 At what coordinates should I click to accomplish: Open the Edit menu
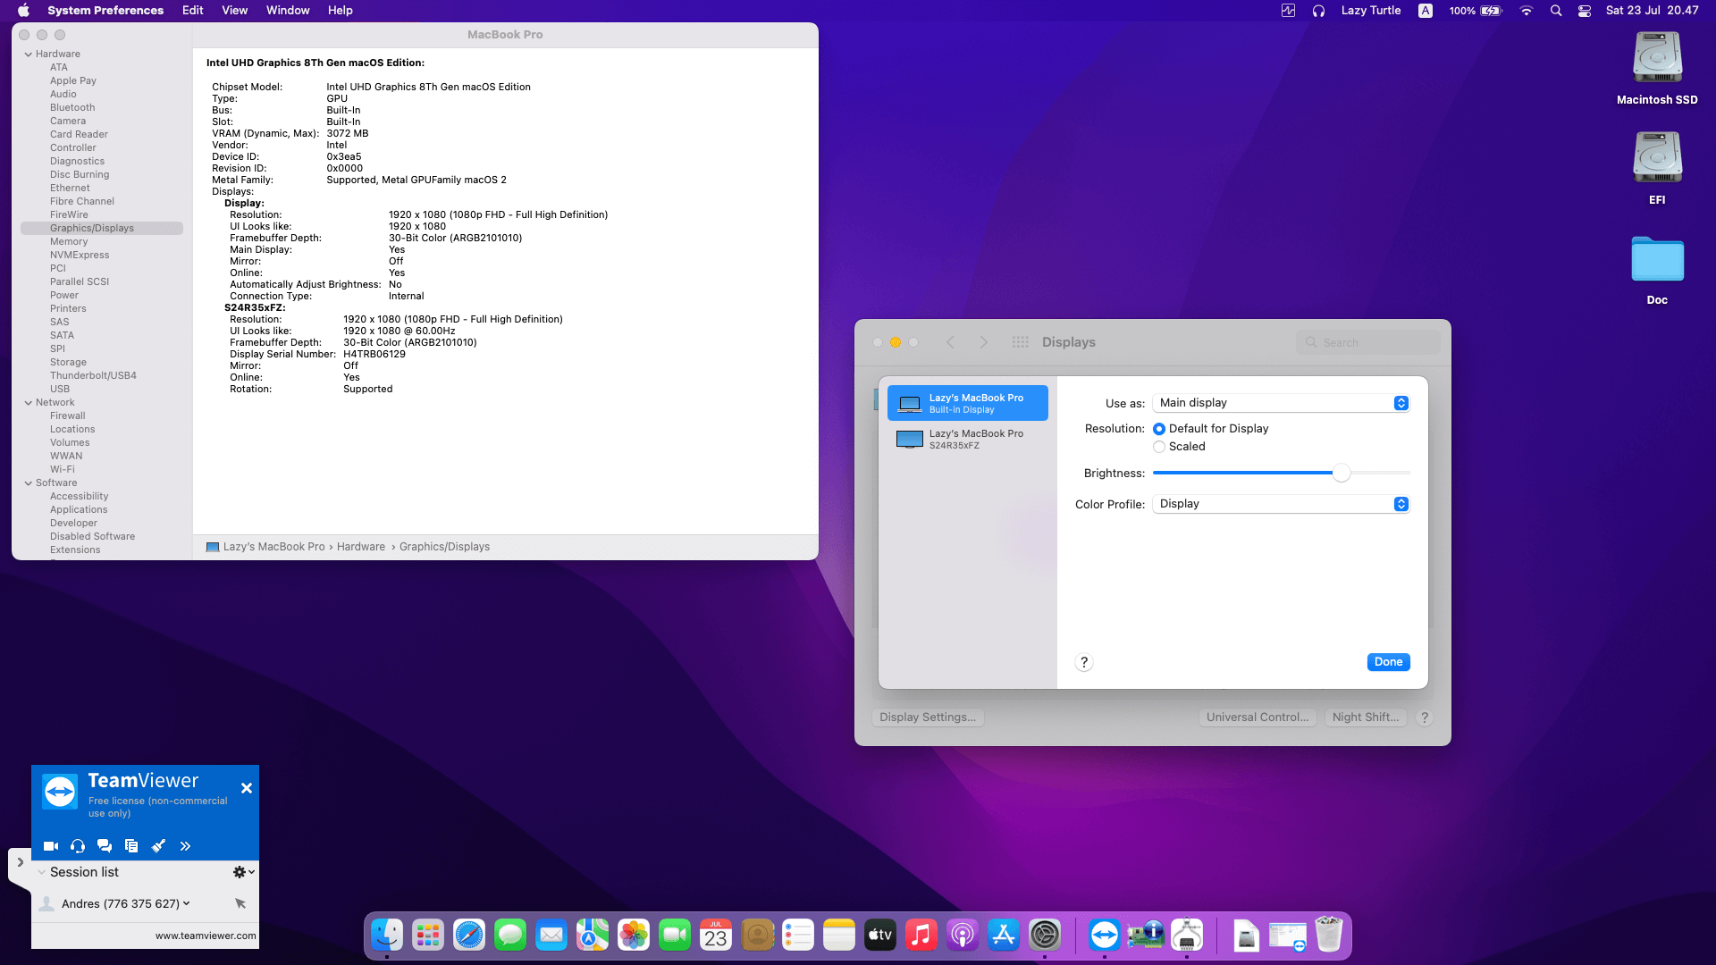(x=193, y=11)
